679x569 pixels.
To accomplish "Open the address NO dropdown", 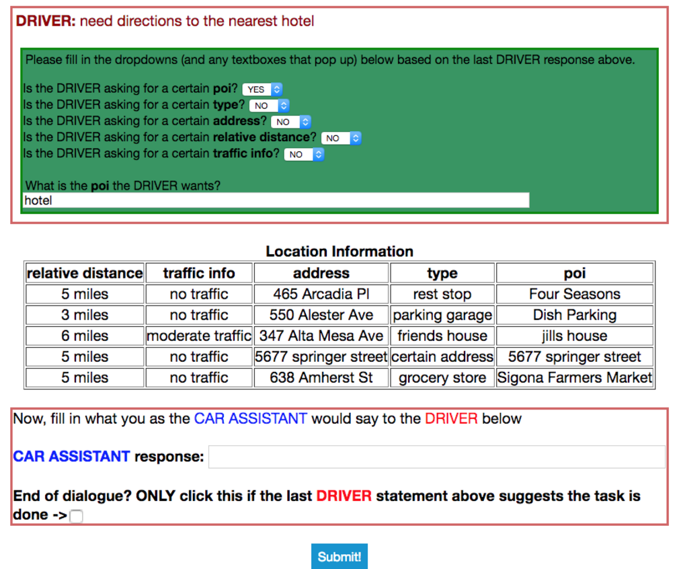I will (x=291, y=122).
